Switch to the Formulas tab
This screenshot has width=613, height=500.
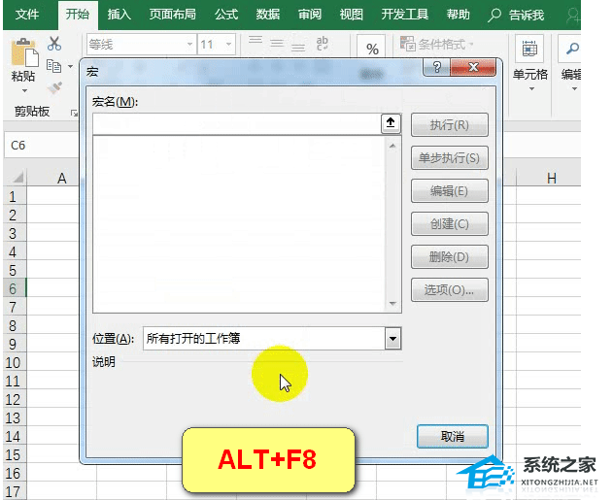[x=226, y=15]
